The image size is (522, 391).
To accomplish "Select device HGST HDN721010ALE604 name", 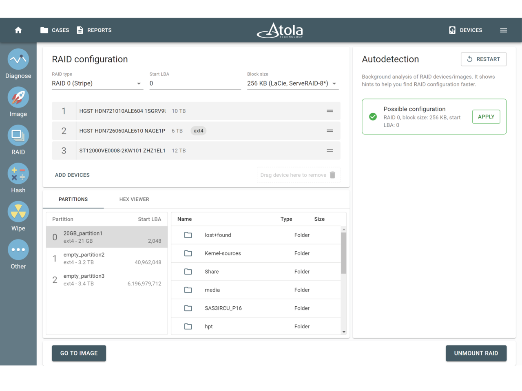I will pos(122,111).
